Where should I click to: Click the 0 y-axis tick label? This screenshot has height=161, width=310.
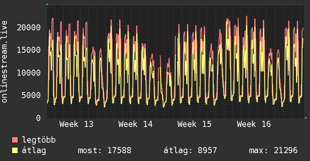click(38, 118)
